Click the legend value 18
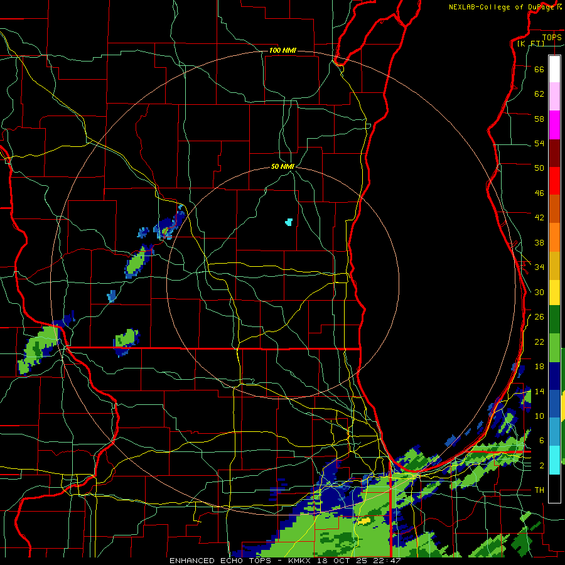Viewport: 565px width, 565px height. click(x=539, y=367)
